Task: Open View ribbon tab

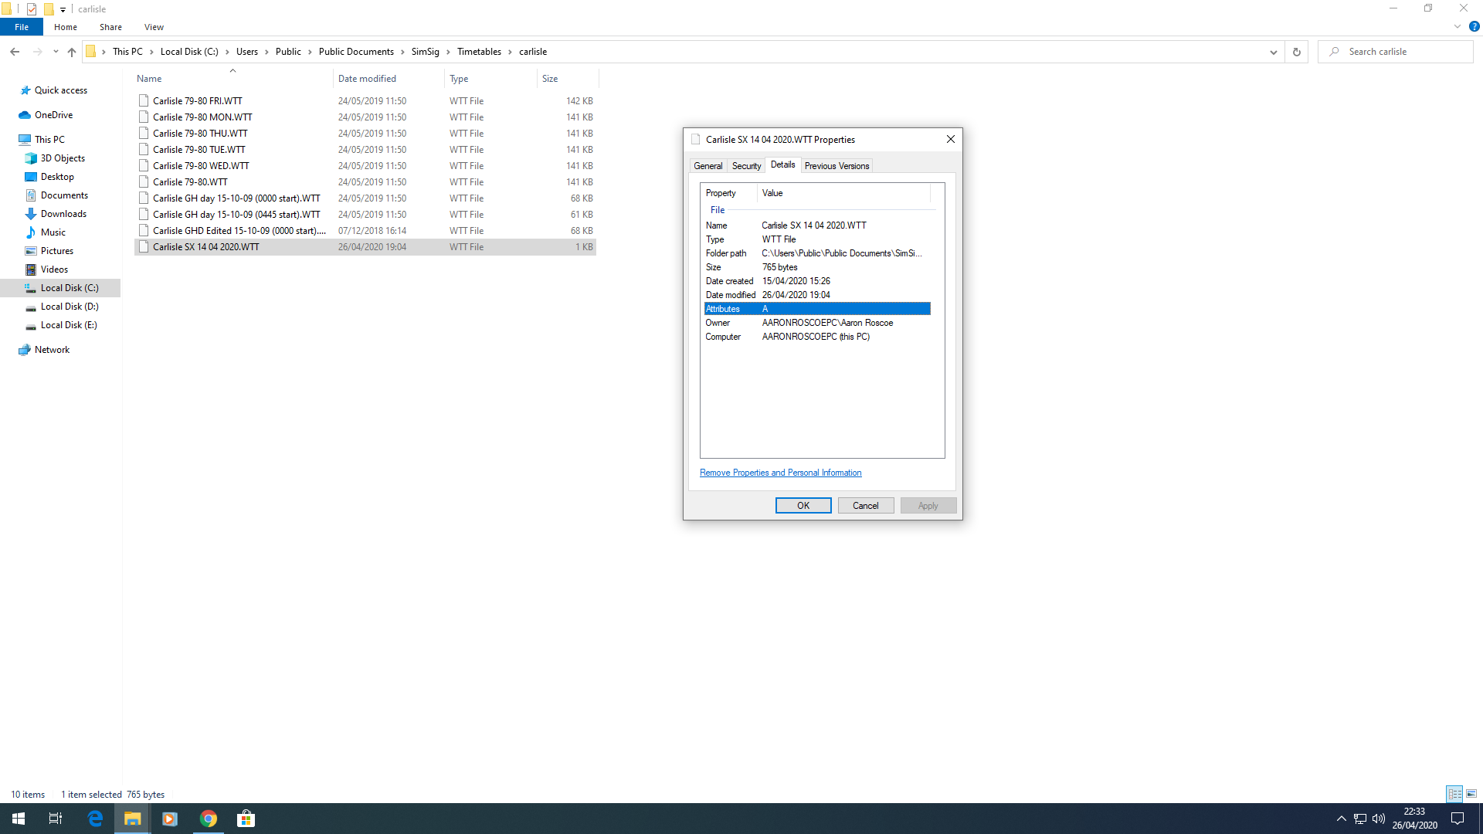Action: pyautogui.click(x=154, y=27)
